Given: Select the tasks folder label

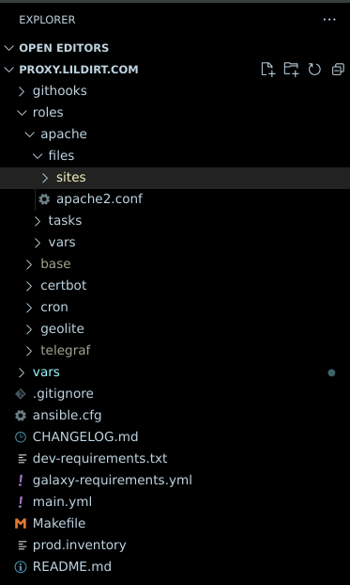Looking at the screenshot, I should tap(65, 220).
